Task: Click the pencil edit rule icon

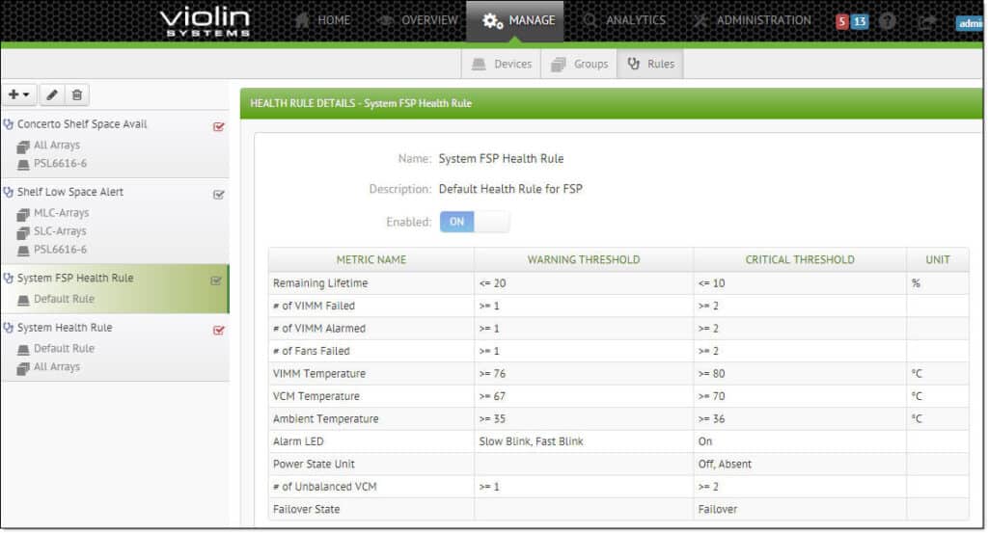Action: click(52, 94)
